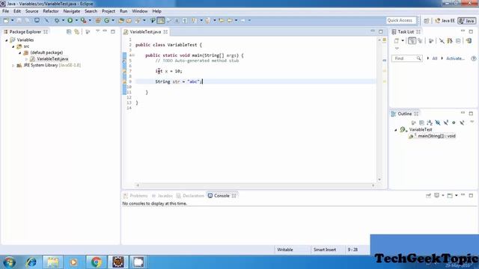
Task: Toggle Hide Static Members in Outline
Action: tap(446, 123)
